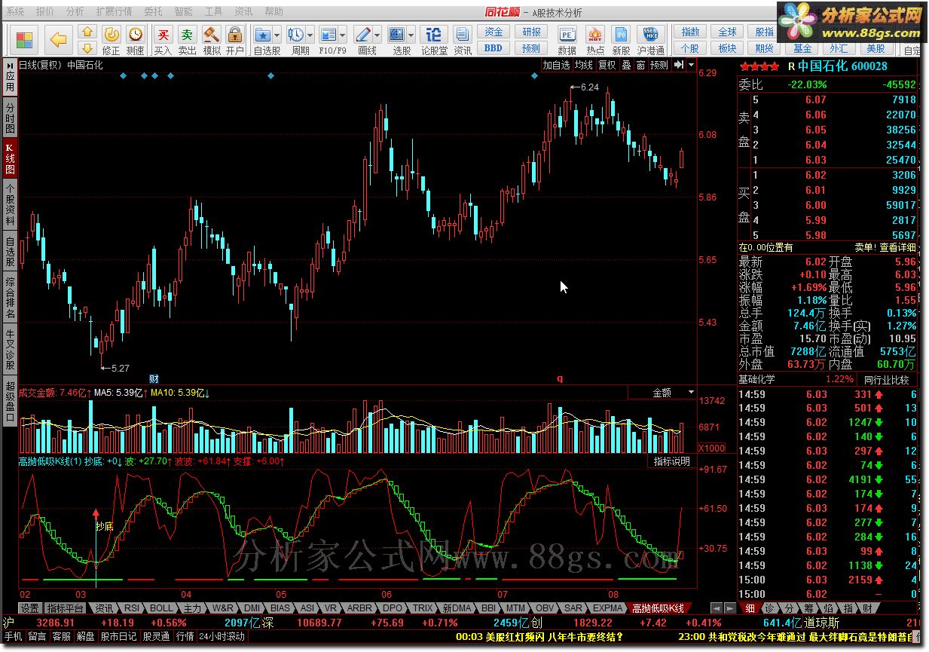The height and width of the screenshot is (652, 929).
Task: Expand the 周期 period dropdown arrow
Action: tap(310, 35)
